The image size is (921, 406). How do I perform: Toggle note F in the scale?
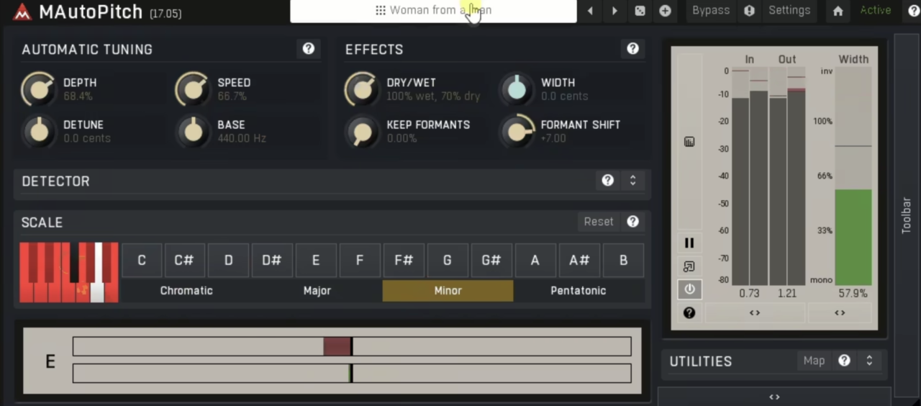(x=360, y=261)
